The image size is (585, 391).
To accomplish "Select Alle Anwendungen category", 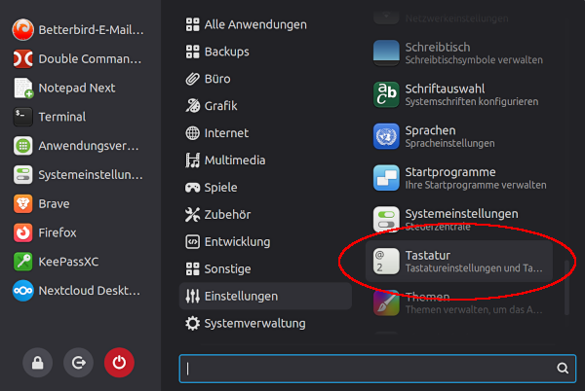I will [x=265, y=24].
